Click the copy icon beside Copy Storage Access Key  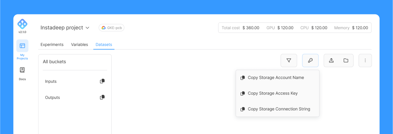click(243, 93)
